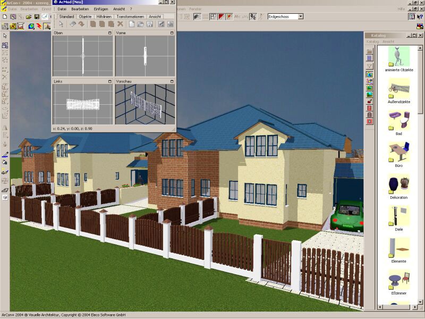Image resolution: width=425 pixels, height=319 pixels.
Task: Click the funnel filter icon in Katalog sidebar
Action: (x=370, y=66)
